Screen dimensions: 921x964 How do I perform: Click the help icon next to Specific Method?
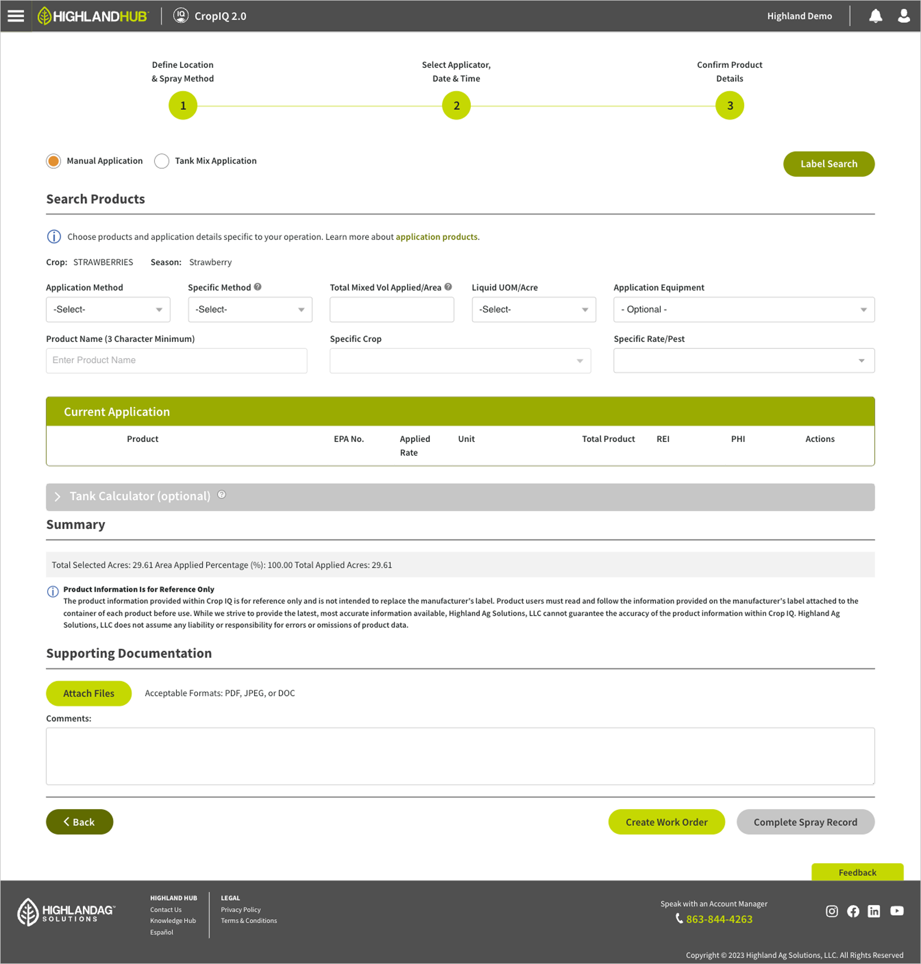coord(257,287)
